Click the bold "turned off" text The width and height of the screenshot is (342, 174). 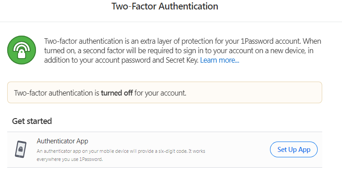click(117, 93)
